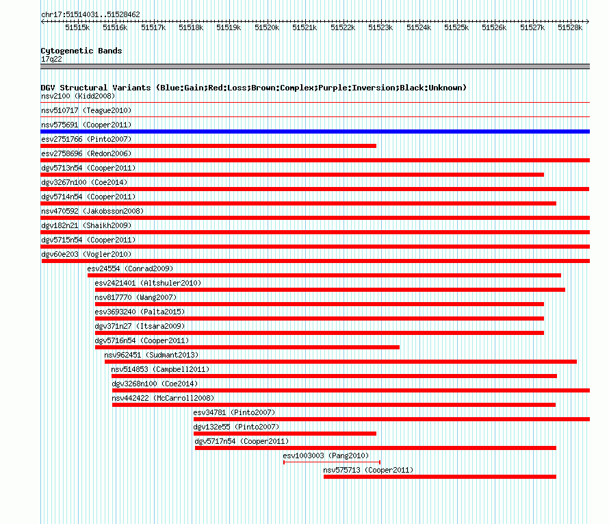Screen dimensions: 609x524
Task: Click the 51518k ruler tick label
Action: 191,27
